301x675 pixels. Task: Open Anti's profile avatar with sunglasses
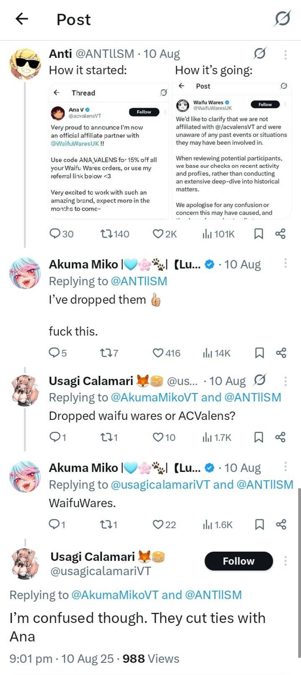click(x=25, y=64)
